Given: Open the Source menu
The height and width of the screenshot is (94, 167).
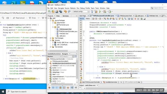Looking at the screenshot, I should (x=67, y=8).
